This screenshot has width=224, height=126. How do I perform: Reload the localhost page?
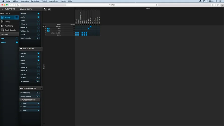[x=157, y=5]
